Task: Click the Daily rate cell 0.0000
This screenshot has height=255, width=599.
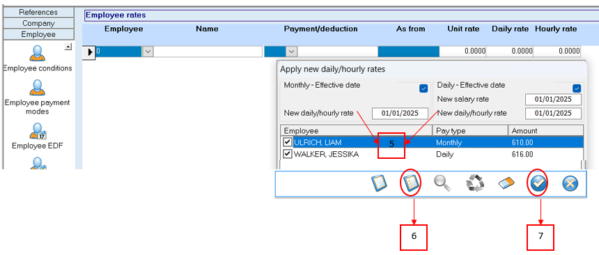Action: (510, 52)
